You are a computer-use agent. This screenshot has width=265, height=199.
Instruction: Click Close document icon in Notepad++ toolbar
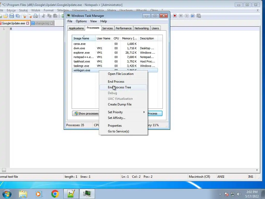click(x=24, y=16)
